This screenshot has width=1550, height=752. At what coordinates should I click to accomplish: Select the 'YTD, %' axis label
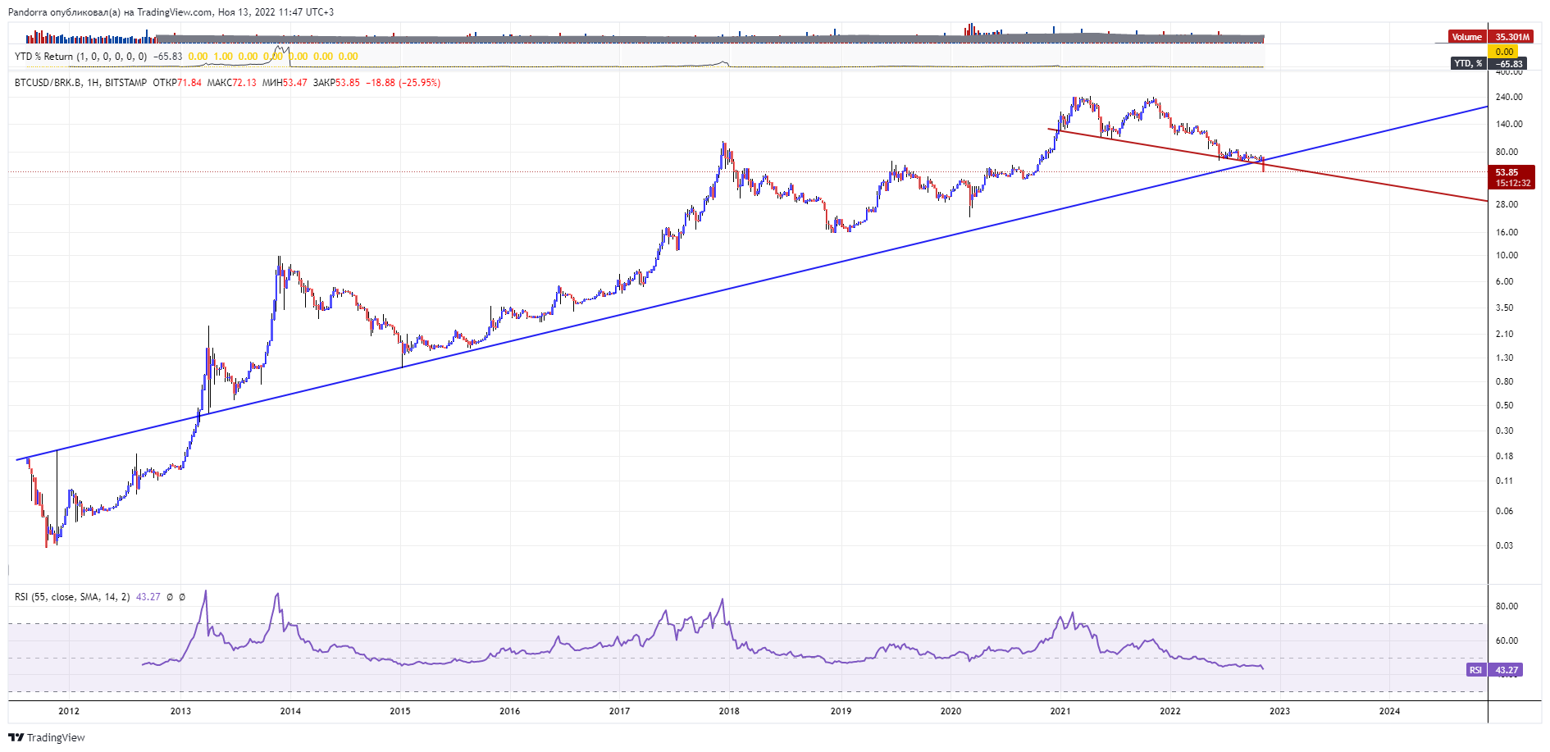tap(1468, 63)
